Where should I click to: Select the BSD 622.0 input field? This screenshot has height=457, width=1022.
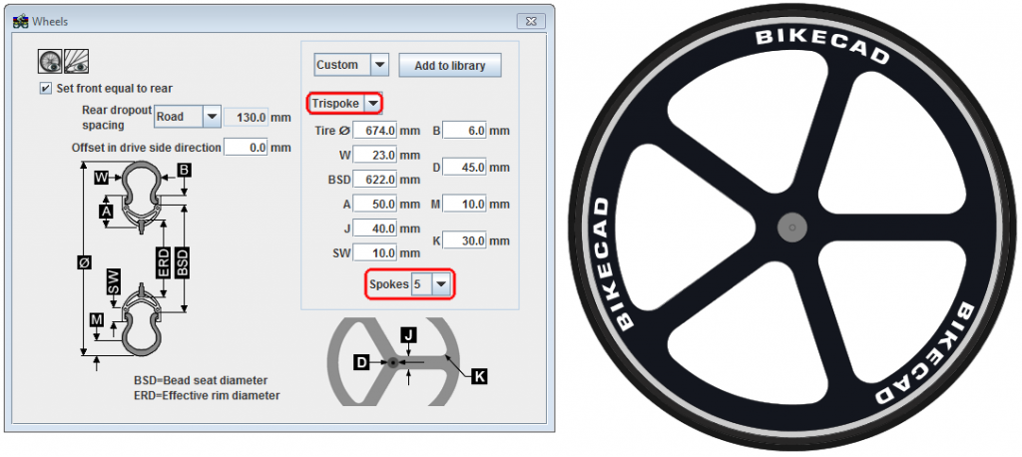pos(377,180)
